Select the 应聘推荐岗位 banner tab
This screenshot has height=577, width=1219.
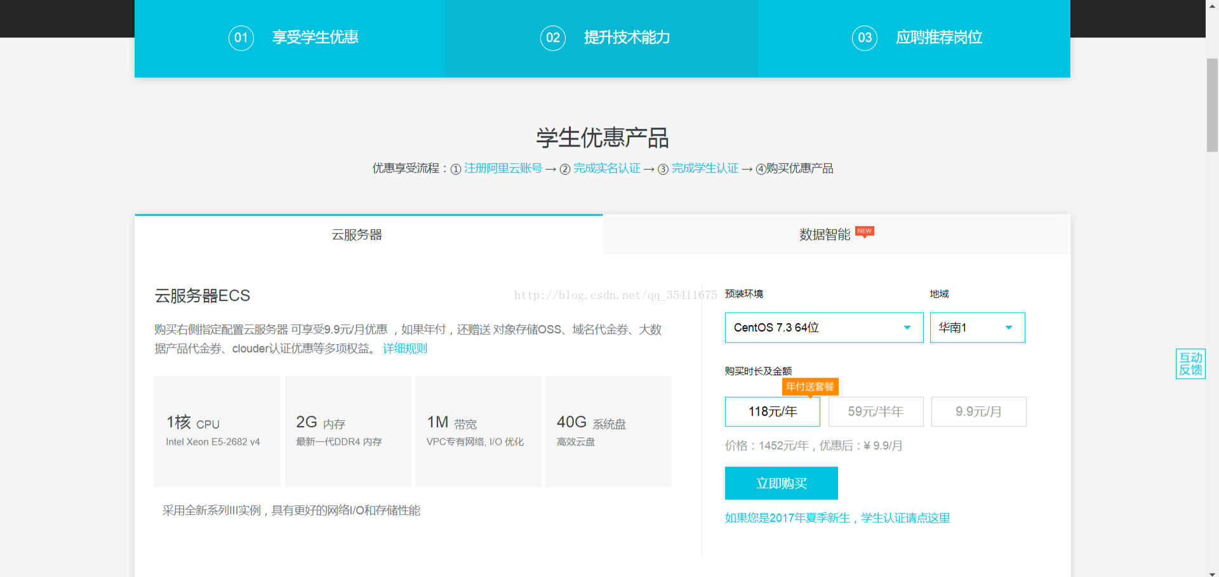tap(914, 38)
